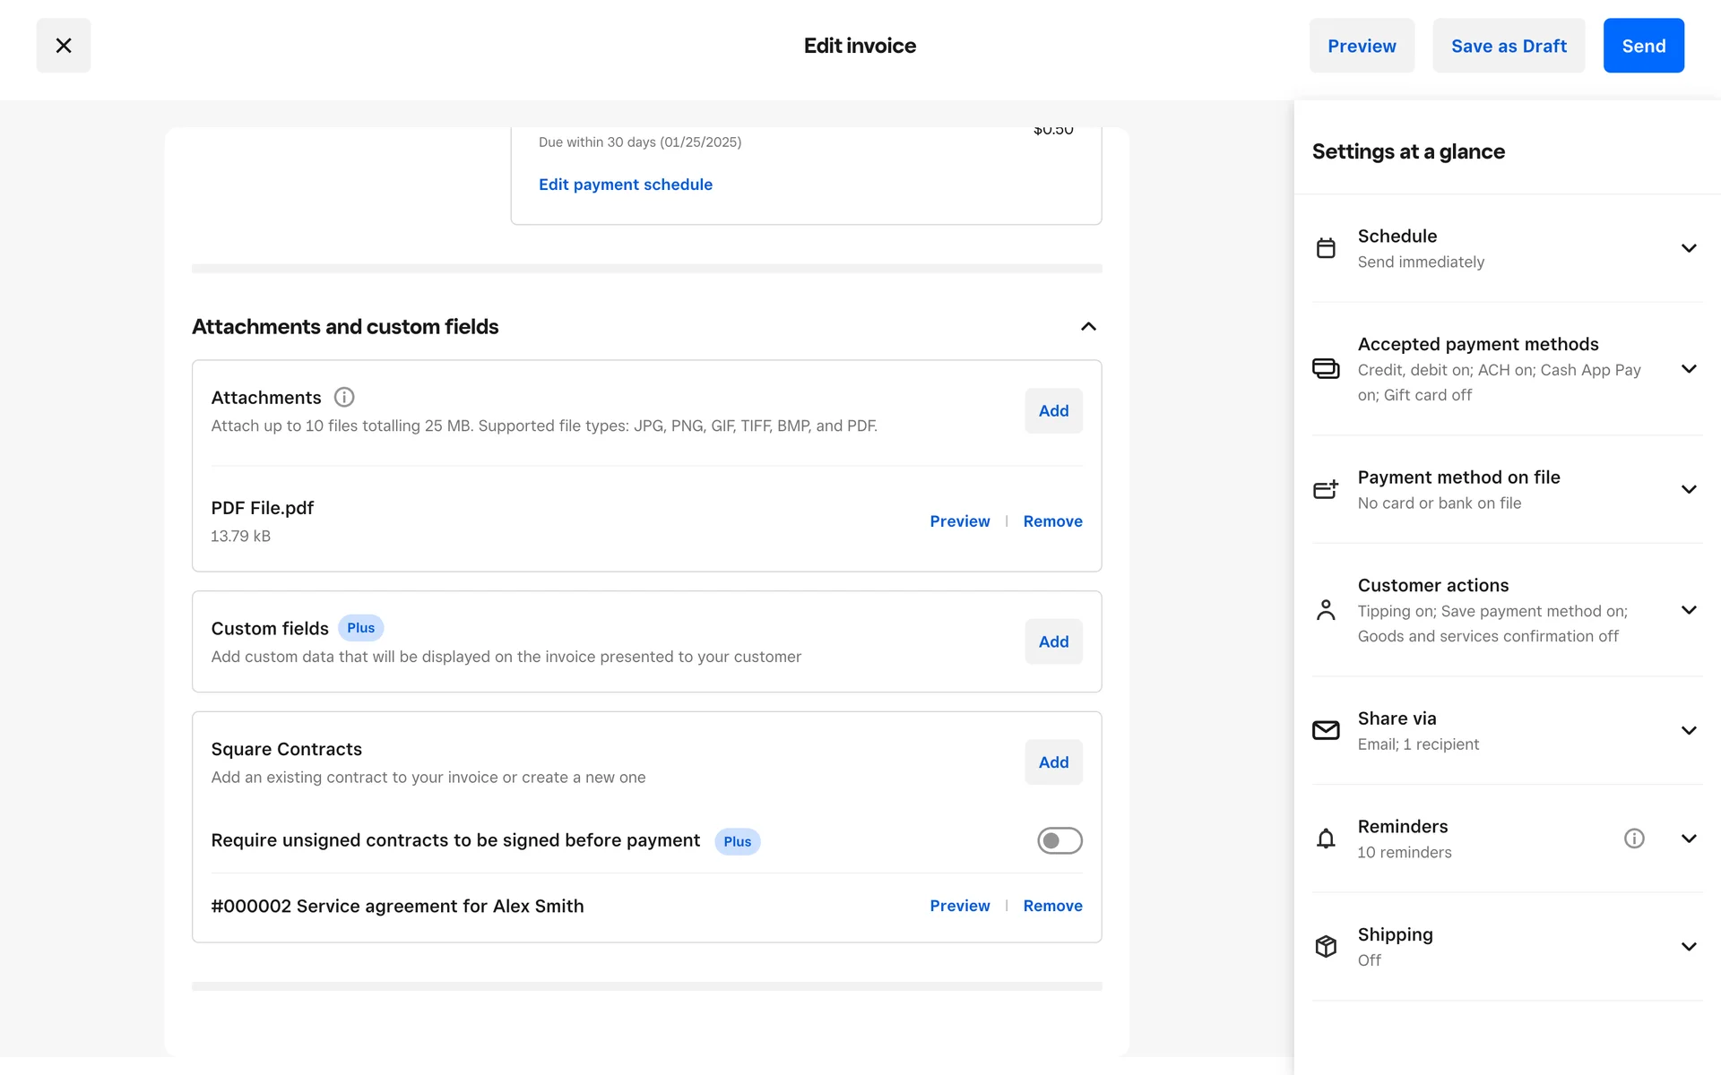Toggle require unsigned contracts signed before payment
This screenshot has width=1721, height=1075.
click(1059, 840)
